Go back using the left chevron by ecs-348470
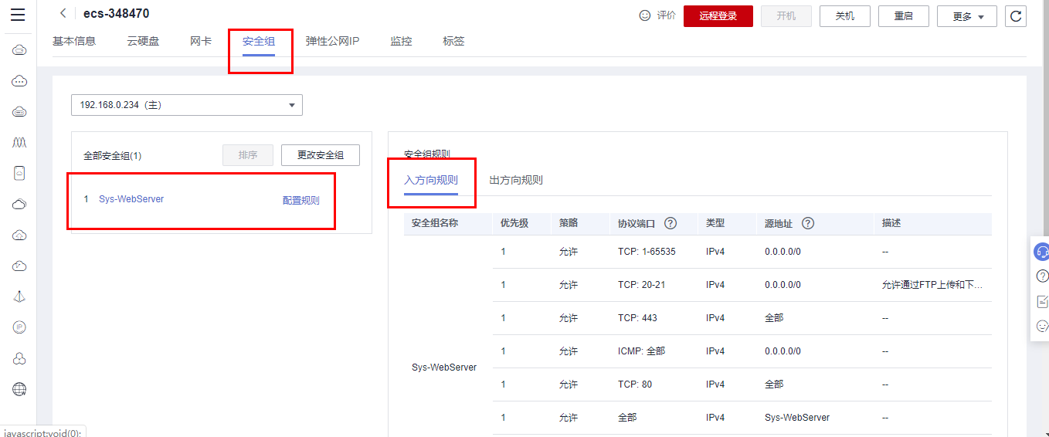Viewport: 1049px width, 437px height. [x=63, y=14]
